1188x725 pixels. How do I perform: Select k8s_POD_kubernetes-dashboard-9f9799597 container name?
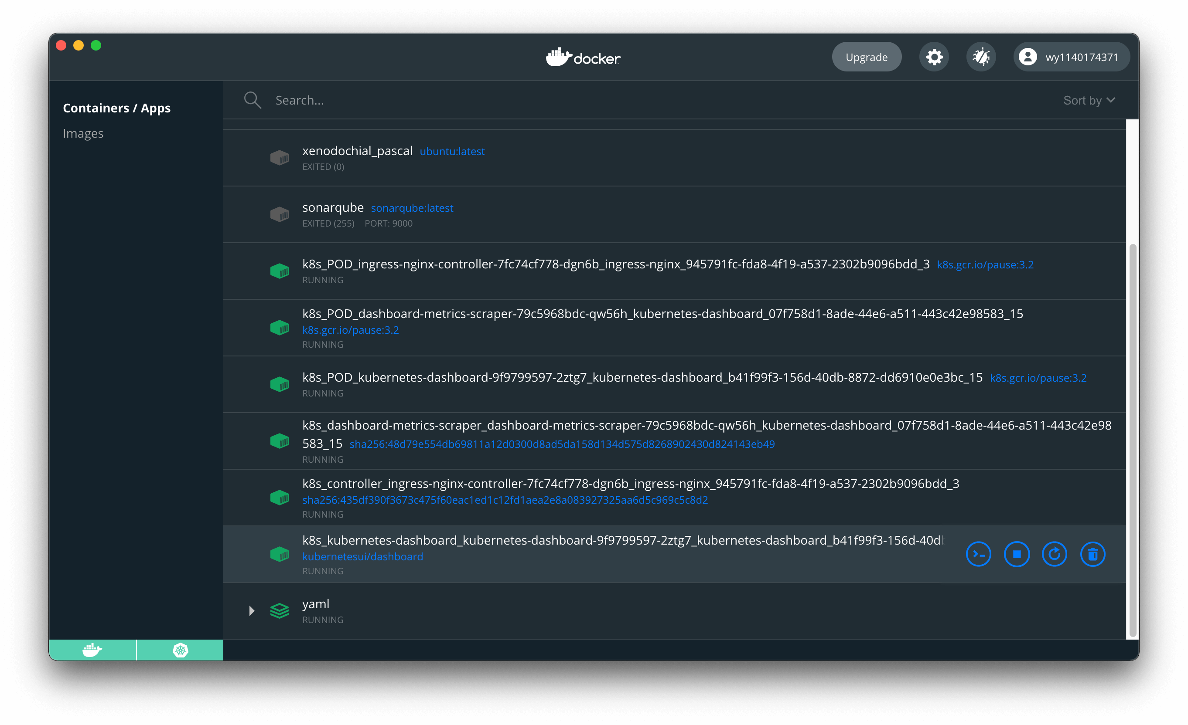click(642, 377)
